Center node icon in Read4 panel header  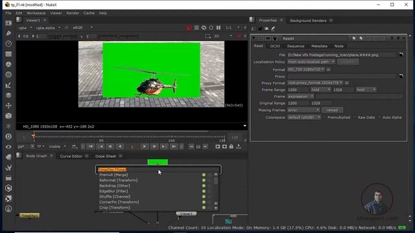click(261, 39)
